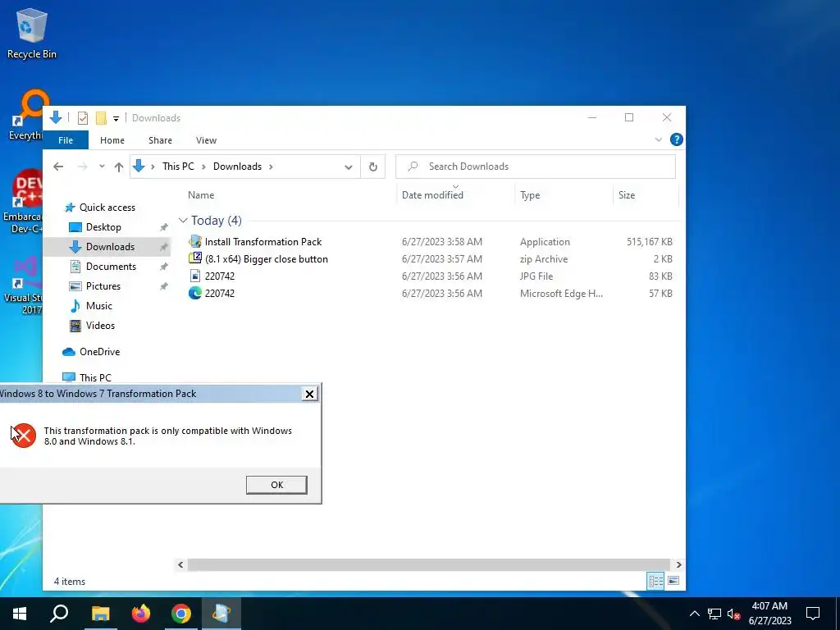
Task: Click File Explorer on the taskbar
Action: pyautogui.click(x=100, y=614)
